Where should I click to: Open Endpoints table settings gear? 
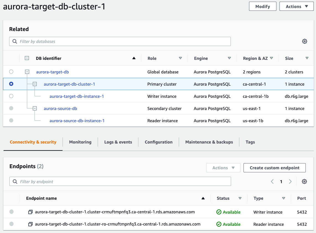(304, 181)
